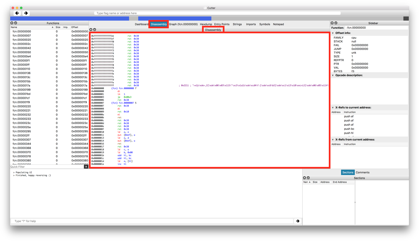Float the Sections panel
Image resolution: width=419 pixels, height=241 pixels.
point(308,178)
